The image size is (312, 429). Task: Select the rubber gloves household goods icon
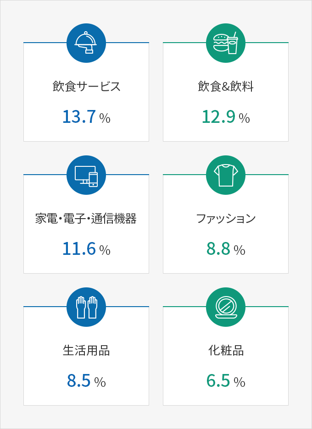tap(86, 307)
